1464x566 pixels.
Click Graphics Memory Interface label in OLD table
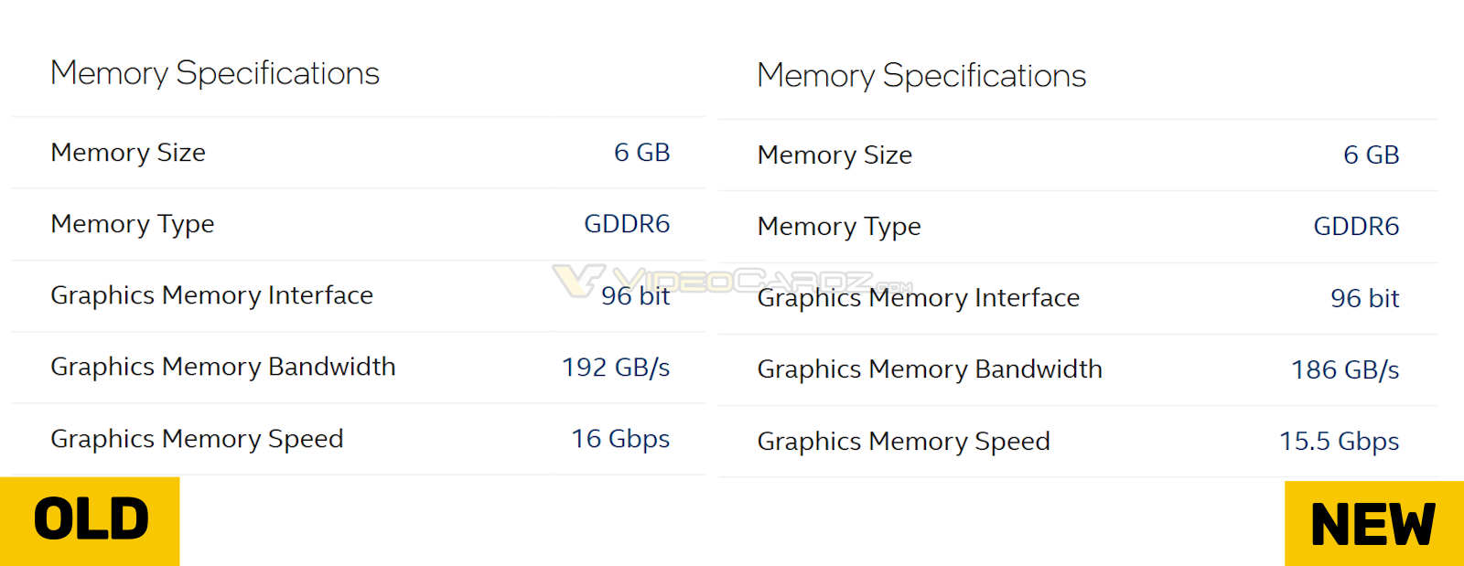coord(211,295)
